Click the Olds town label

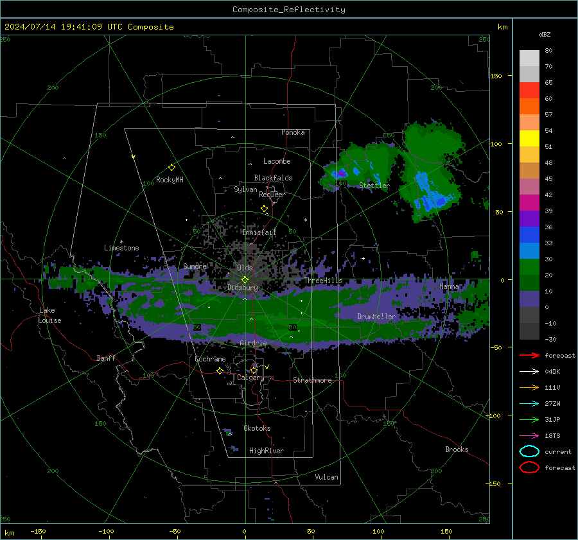point(245,268)
